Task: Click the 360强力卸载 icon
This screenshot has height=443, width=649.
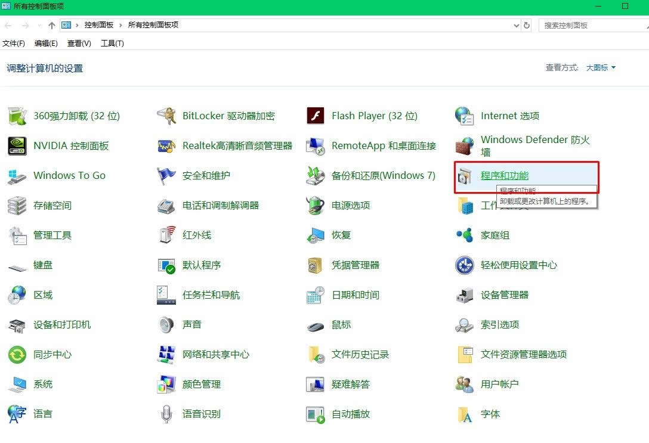Action: [17, 116]
